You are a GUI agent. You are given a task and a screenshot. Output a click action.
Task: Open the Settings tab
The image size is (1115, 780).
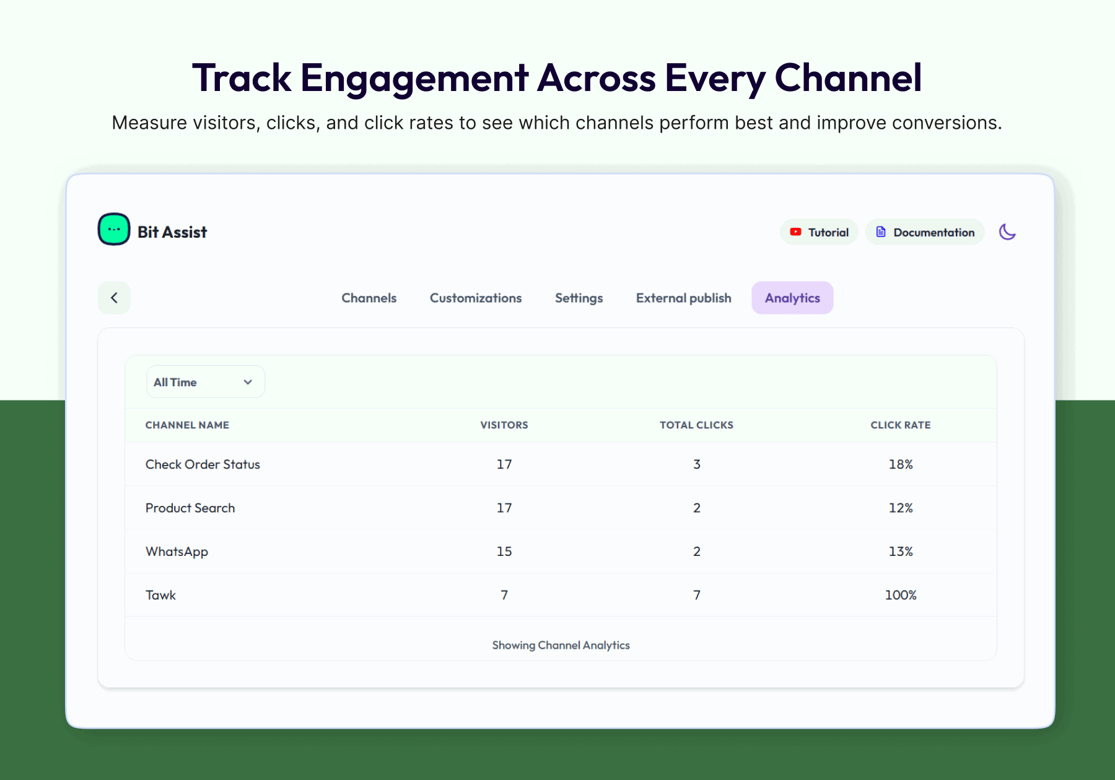tap(579, 298)
